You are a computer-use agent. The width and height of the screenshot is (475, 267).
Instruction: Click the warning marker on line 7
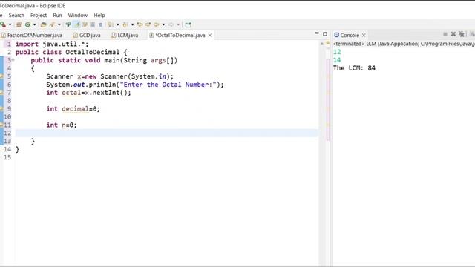[1, 92]
